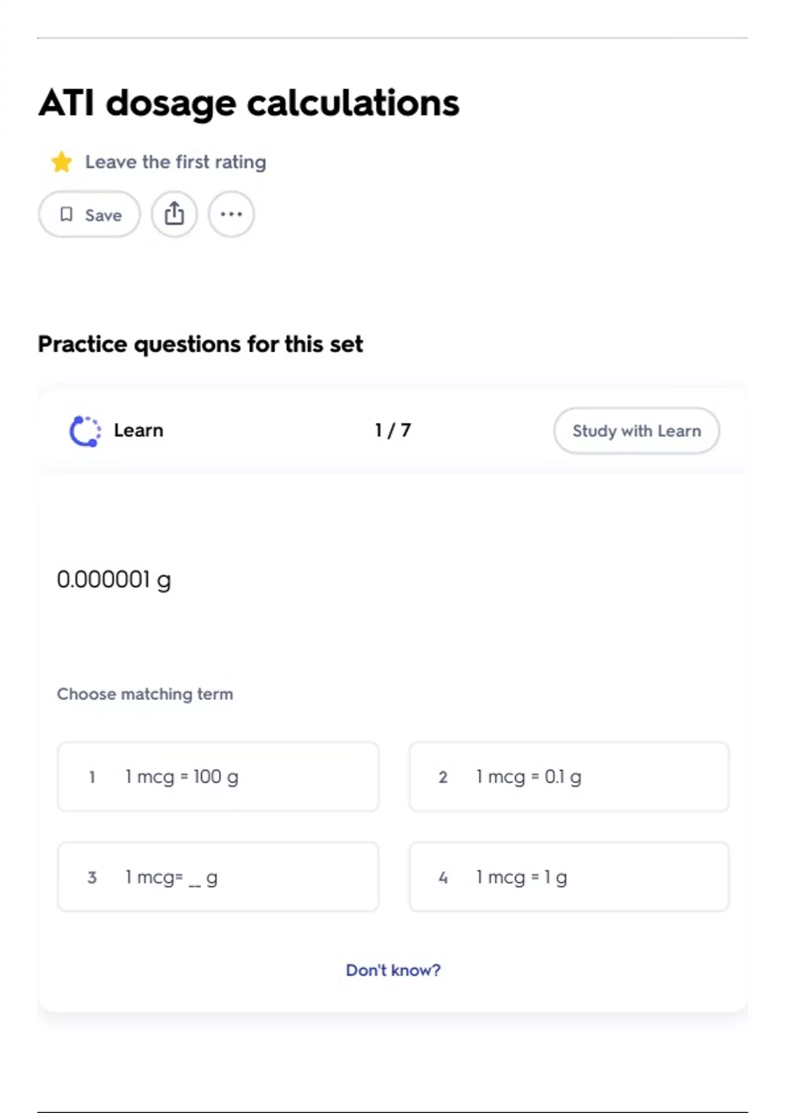Open the three-dot more options menu

[x=231, y=214]
